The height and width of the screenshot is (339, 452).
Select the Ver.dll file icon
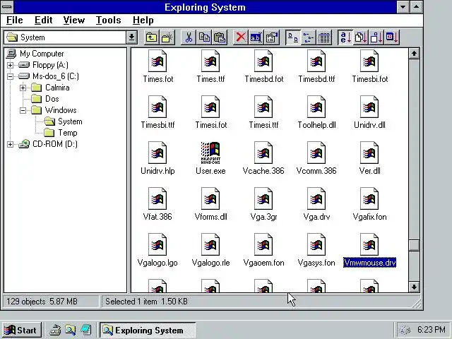pos(369,153)
